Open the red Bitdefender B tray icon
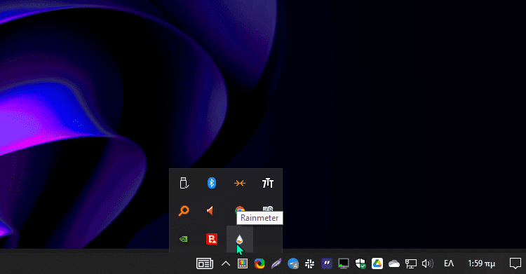Viewport: 526px width, 274px height. click(x=212, y=239)
